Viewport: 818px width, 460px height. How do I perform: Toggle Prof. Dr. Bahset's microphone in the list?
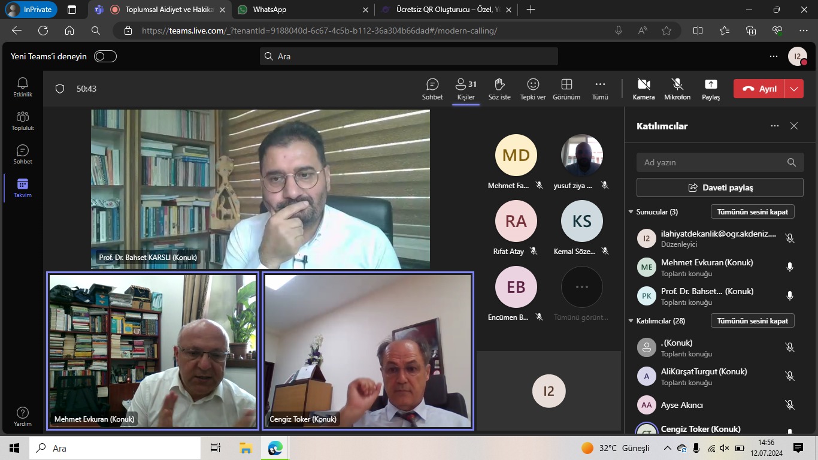click(x=790, y=296)
